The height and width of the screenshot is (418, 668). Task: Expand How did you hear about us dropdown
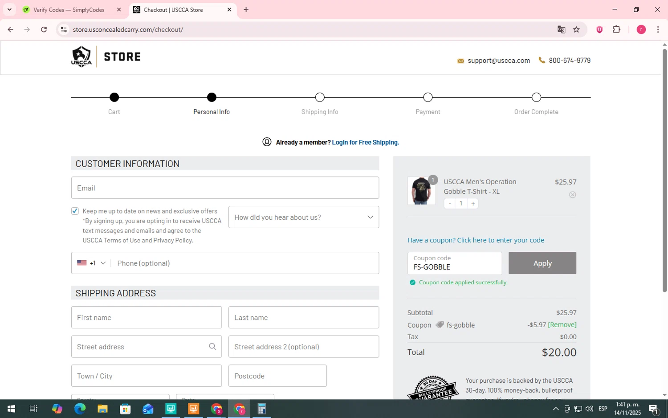pyautogui.click(x=304, y=217)
